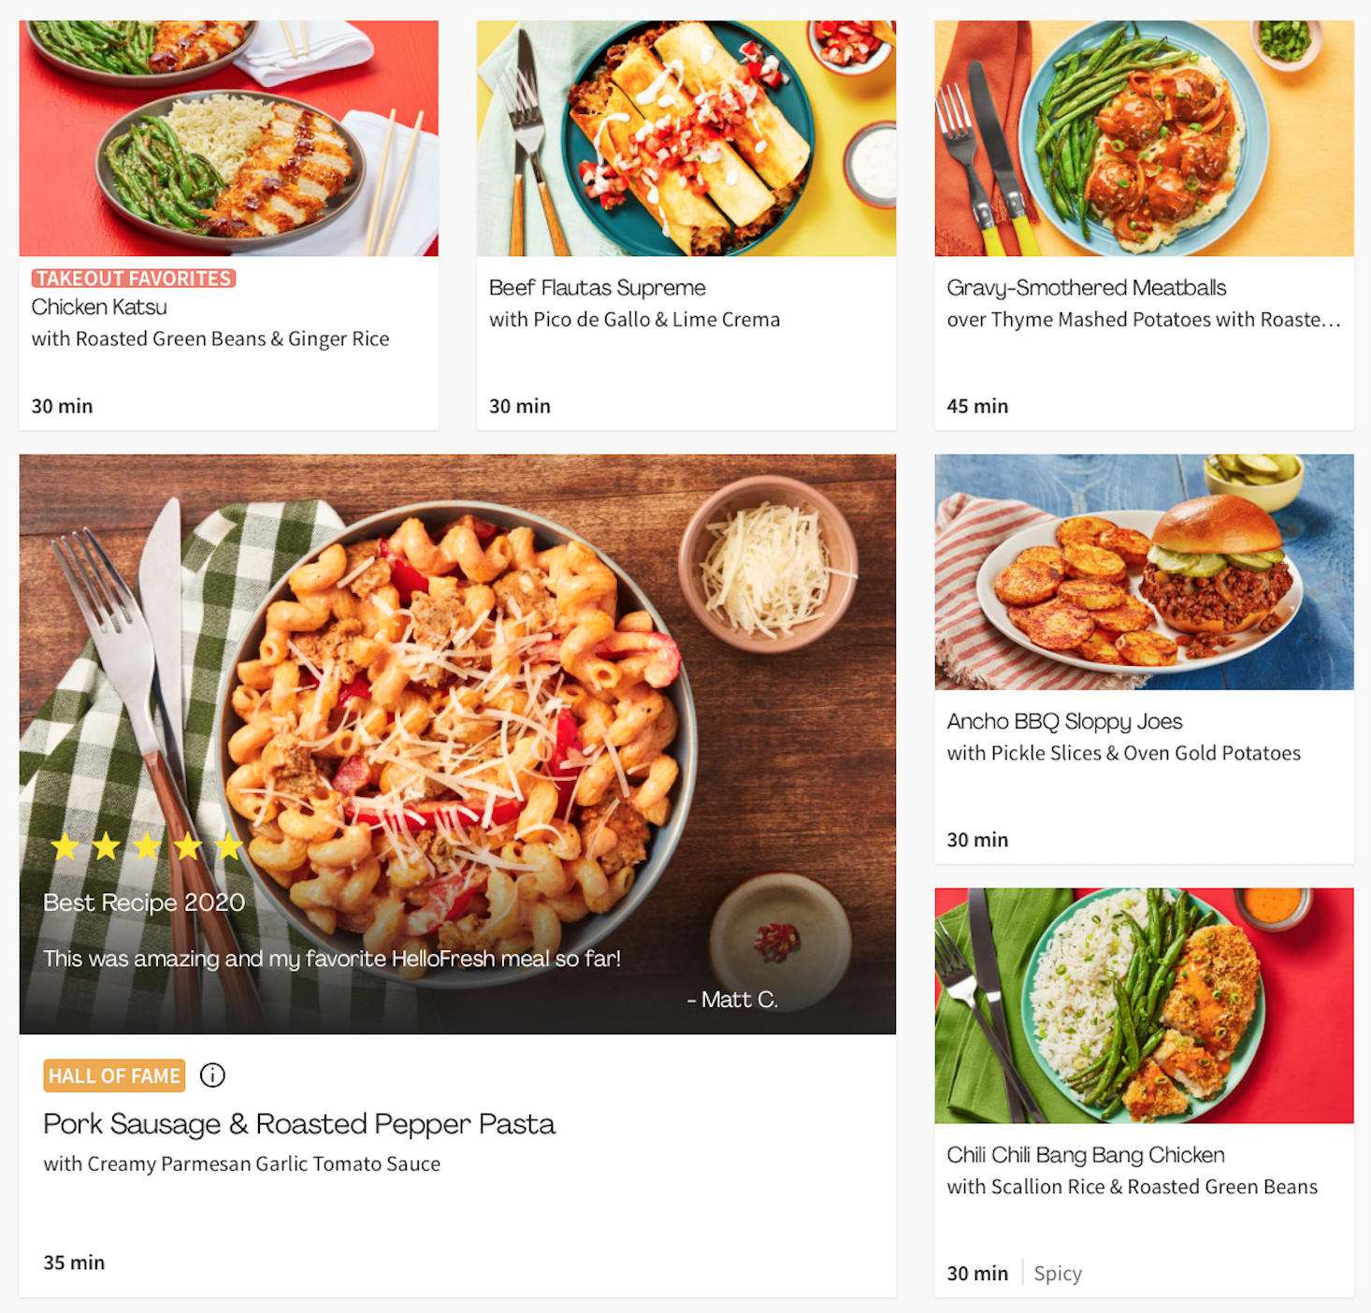Click the Hall of Fame badge

point(114,1075)
